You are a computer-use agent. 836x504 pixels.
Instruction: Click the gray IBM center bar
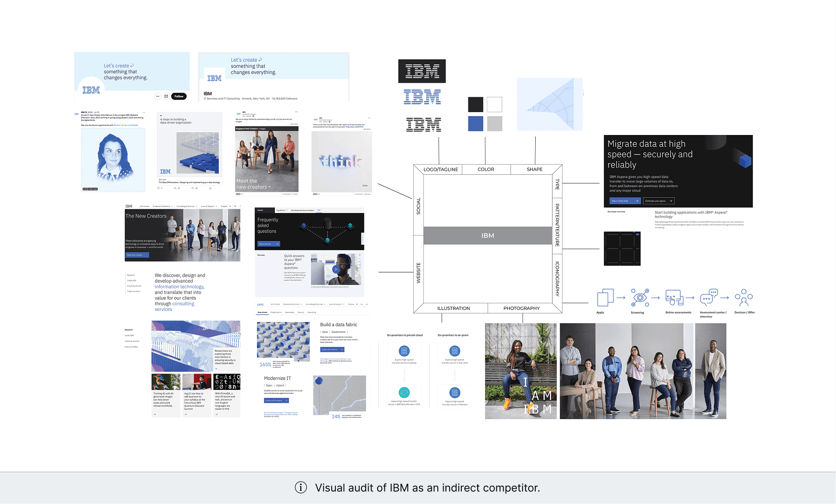[488, 235]
